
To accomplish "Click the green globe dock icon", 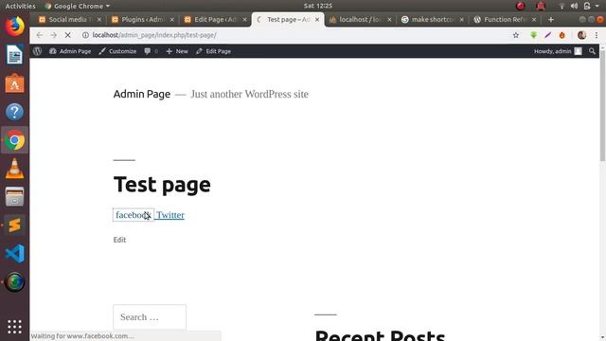I will click(15, 282).
